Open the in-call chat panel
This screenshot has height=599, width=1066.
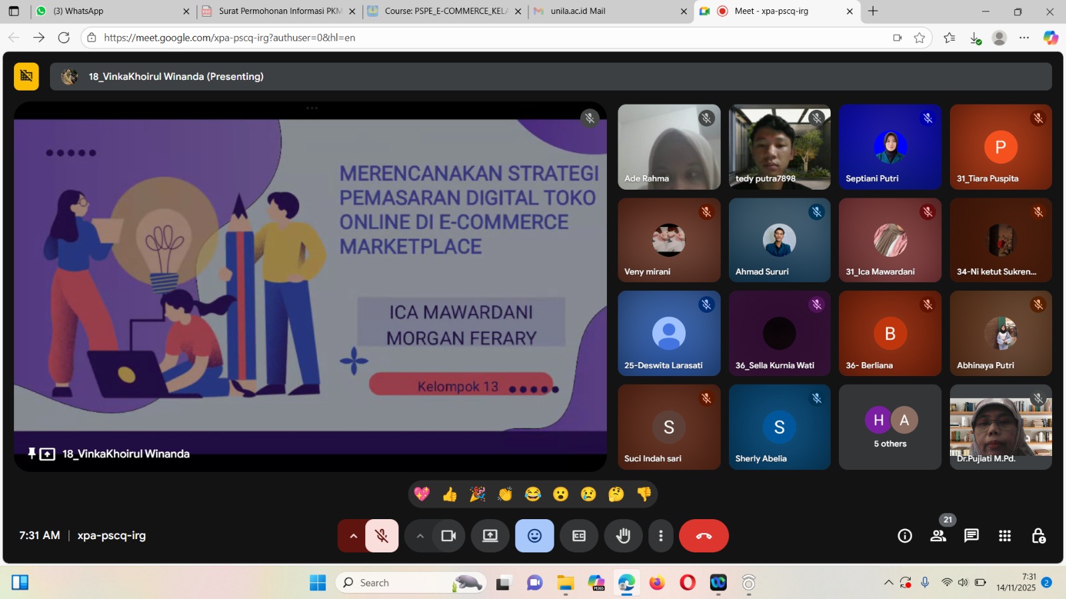point(971,536)
